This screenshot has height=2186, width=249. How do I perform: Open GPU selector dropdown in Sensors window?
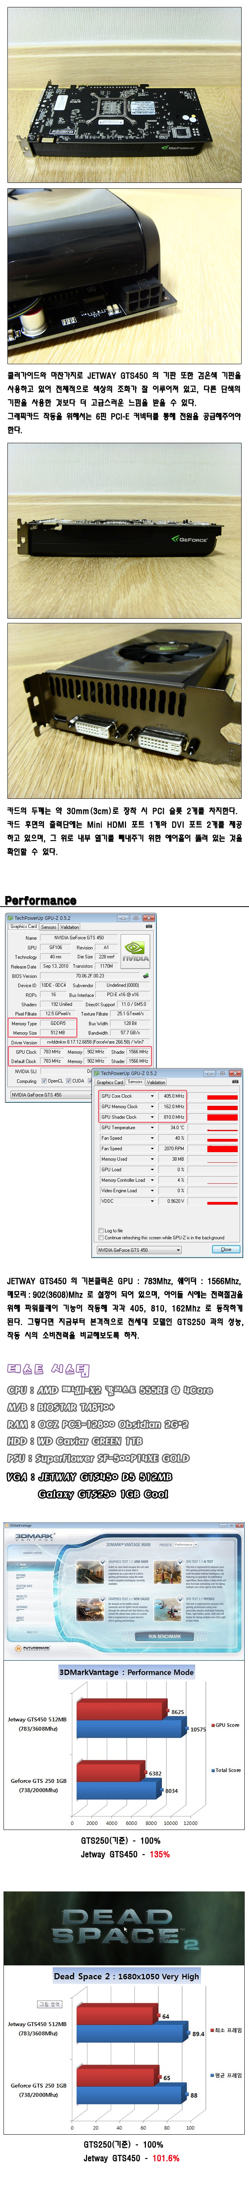click(x=179, y=1249)
